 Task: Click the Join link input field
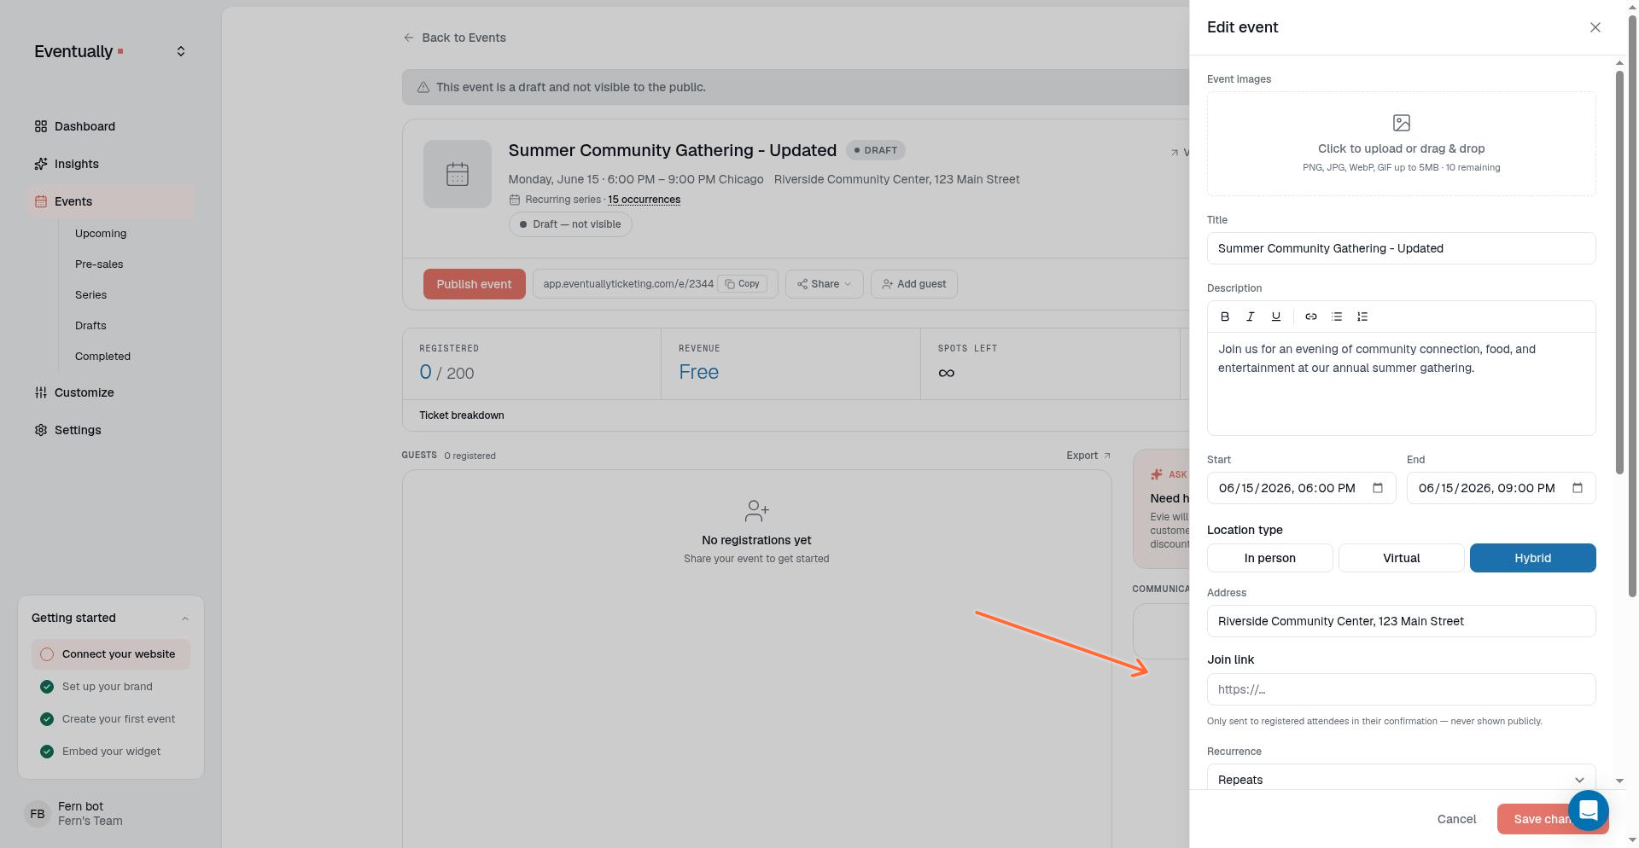coord(1401,689)
